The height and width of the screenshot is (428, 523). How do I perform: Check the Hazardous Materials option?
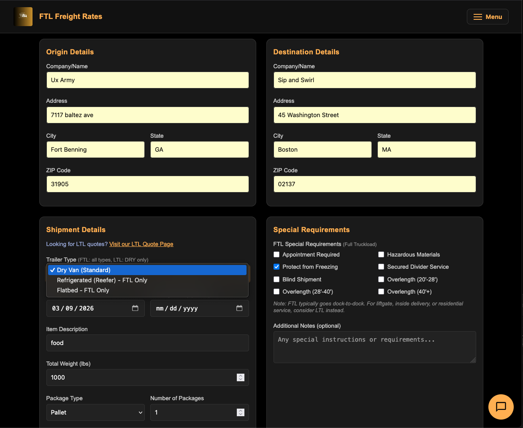[x=381, y=254]
